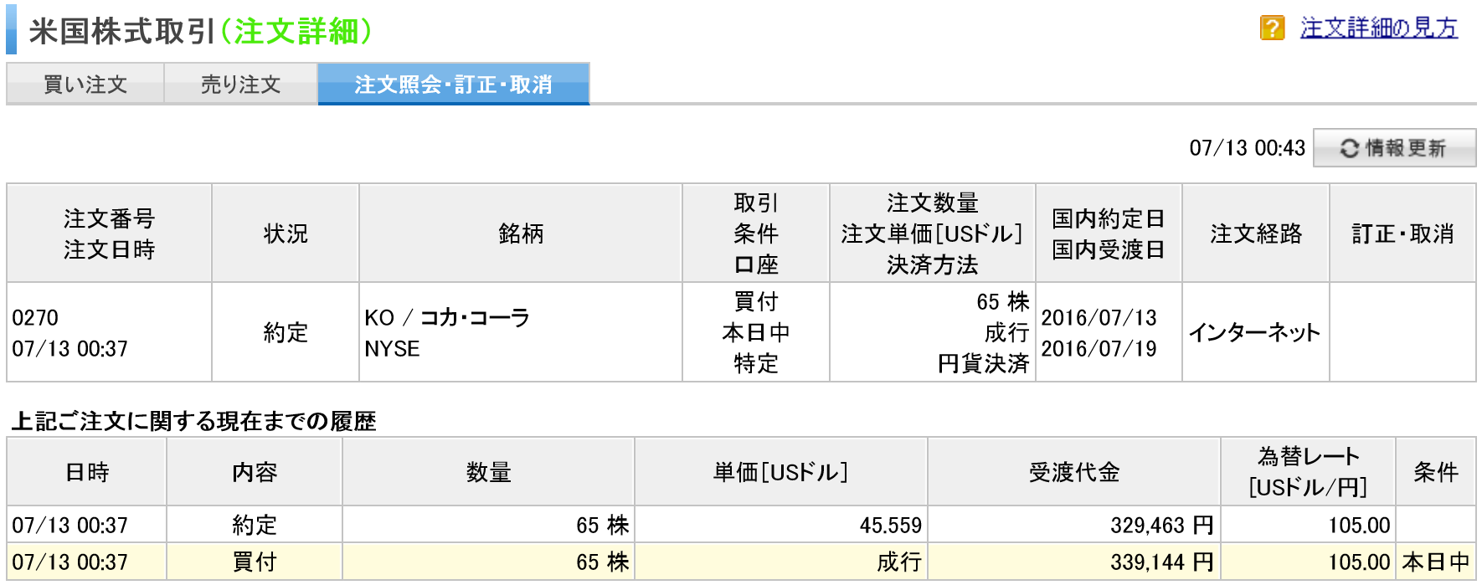Select the highlighted 買付 history row

click(x=741, y=562)
